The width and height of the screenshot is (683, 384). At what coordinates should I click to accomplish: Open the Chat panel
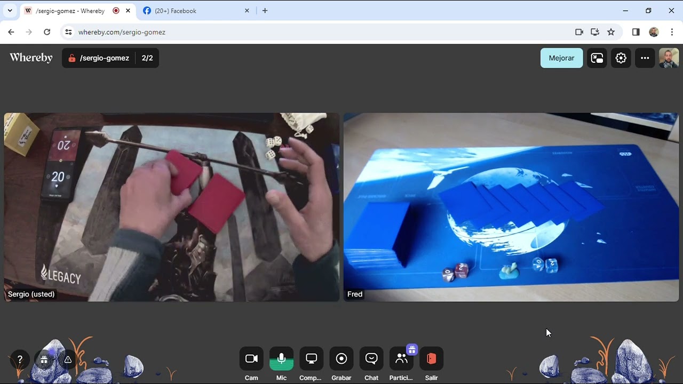tap(371, 359)
